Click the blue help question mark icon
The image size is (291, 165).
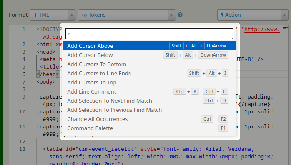(180, 15)
